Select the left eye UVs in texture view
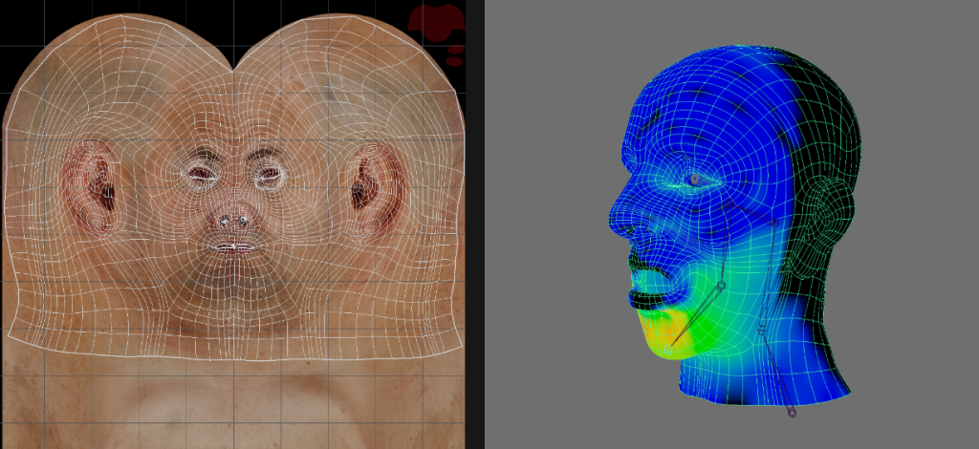 point(200,175)
